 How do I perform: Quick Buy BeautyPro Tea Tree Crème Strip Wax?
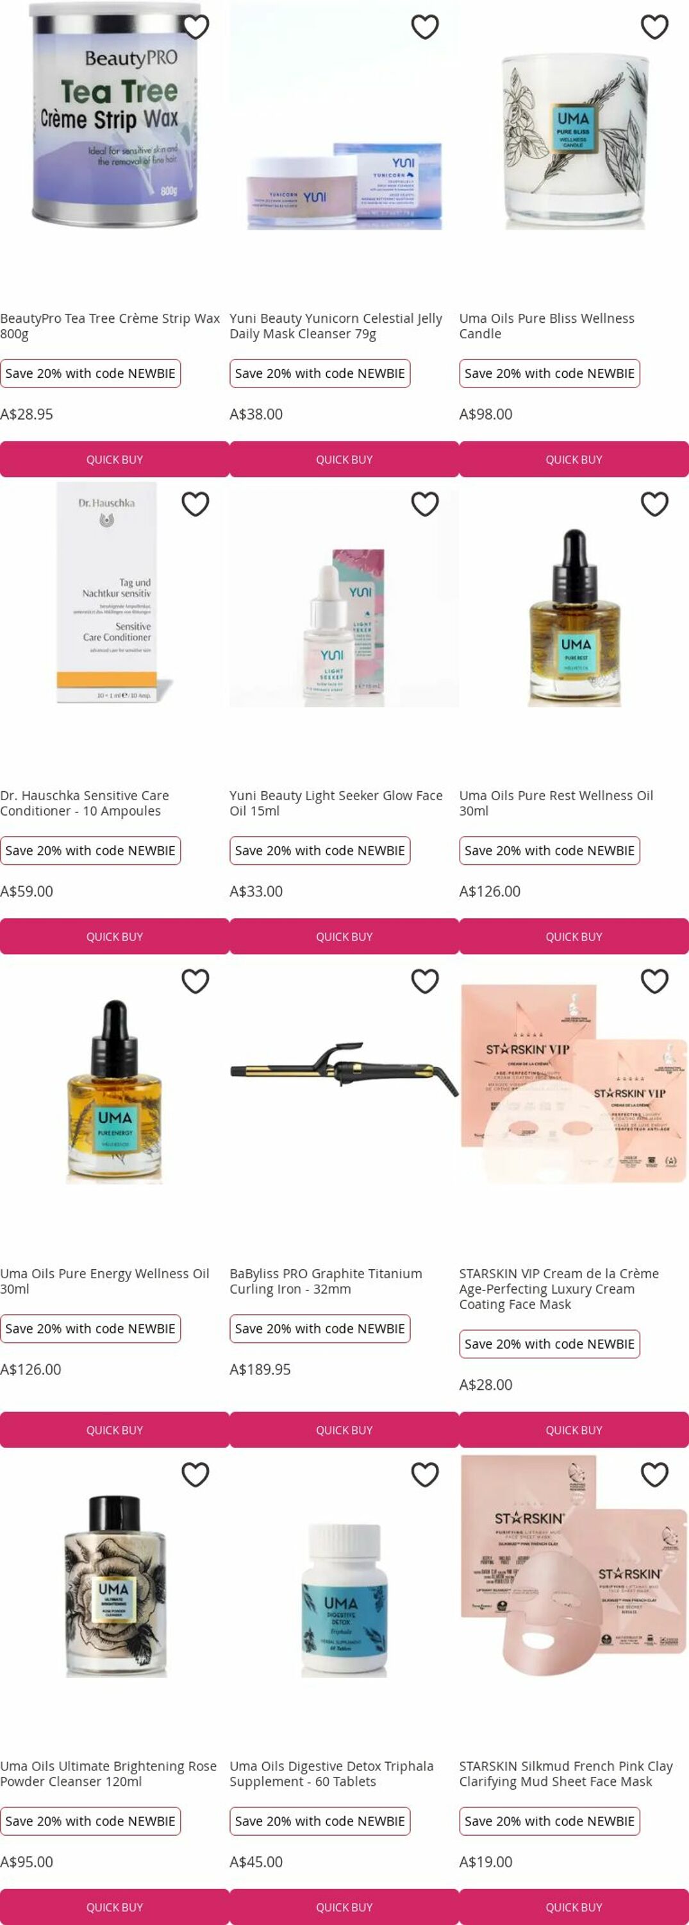(114, 459)
